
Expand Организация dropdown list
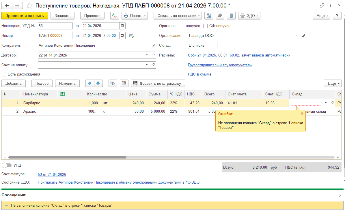(x=297, y=35)
